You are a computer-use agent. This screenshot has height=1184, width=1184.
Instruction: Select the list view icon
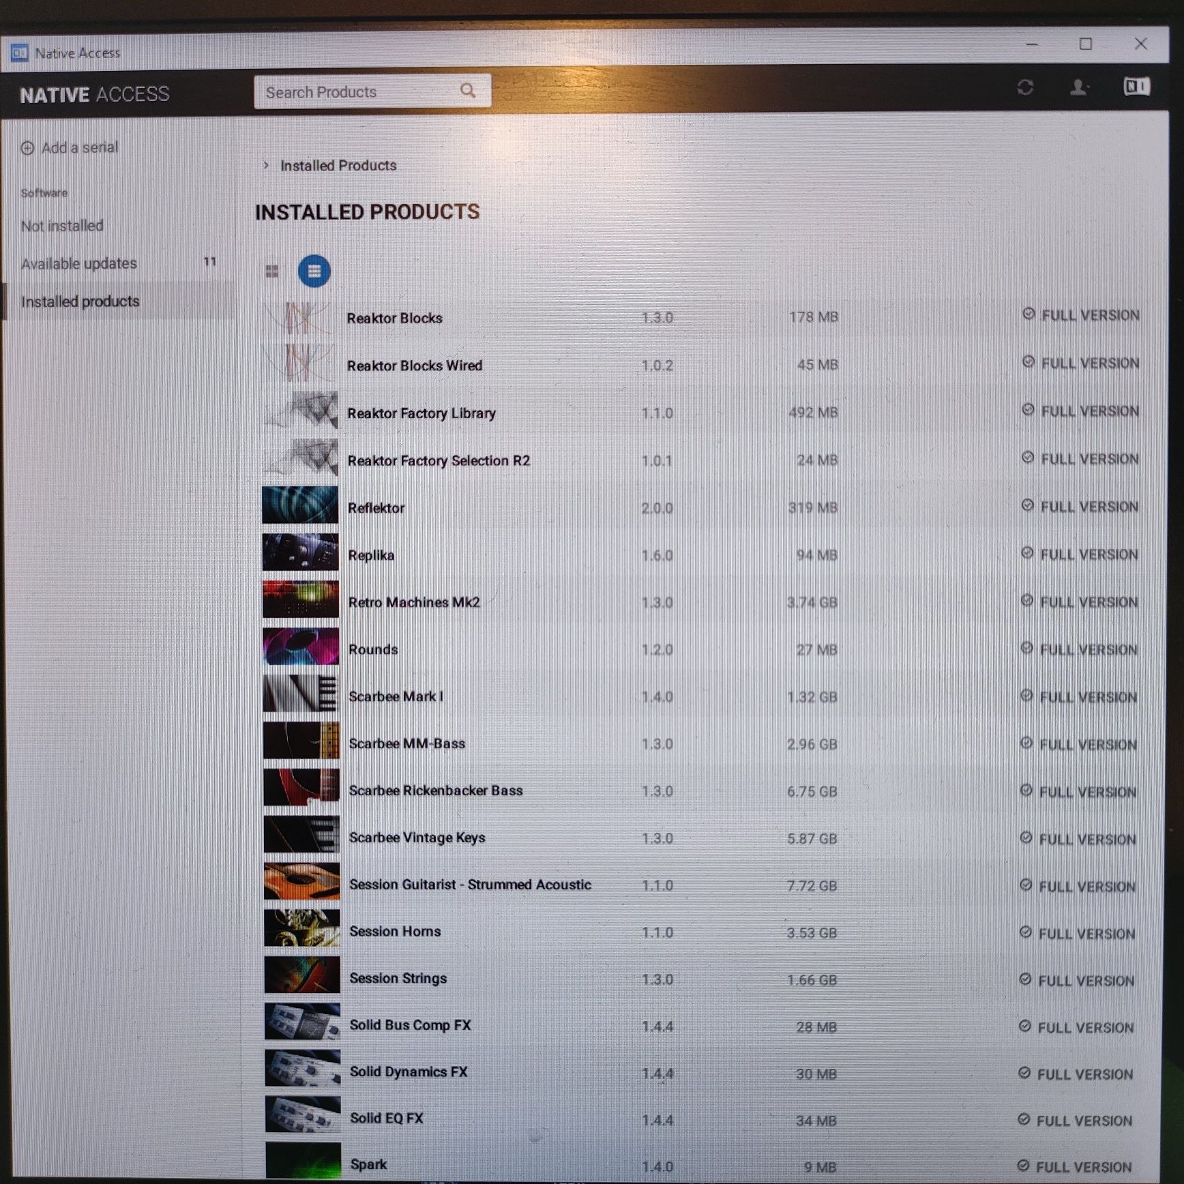(x=314, y=271)
